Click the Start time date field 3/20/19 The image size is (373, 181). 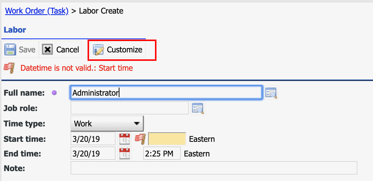93,139
